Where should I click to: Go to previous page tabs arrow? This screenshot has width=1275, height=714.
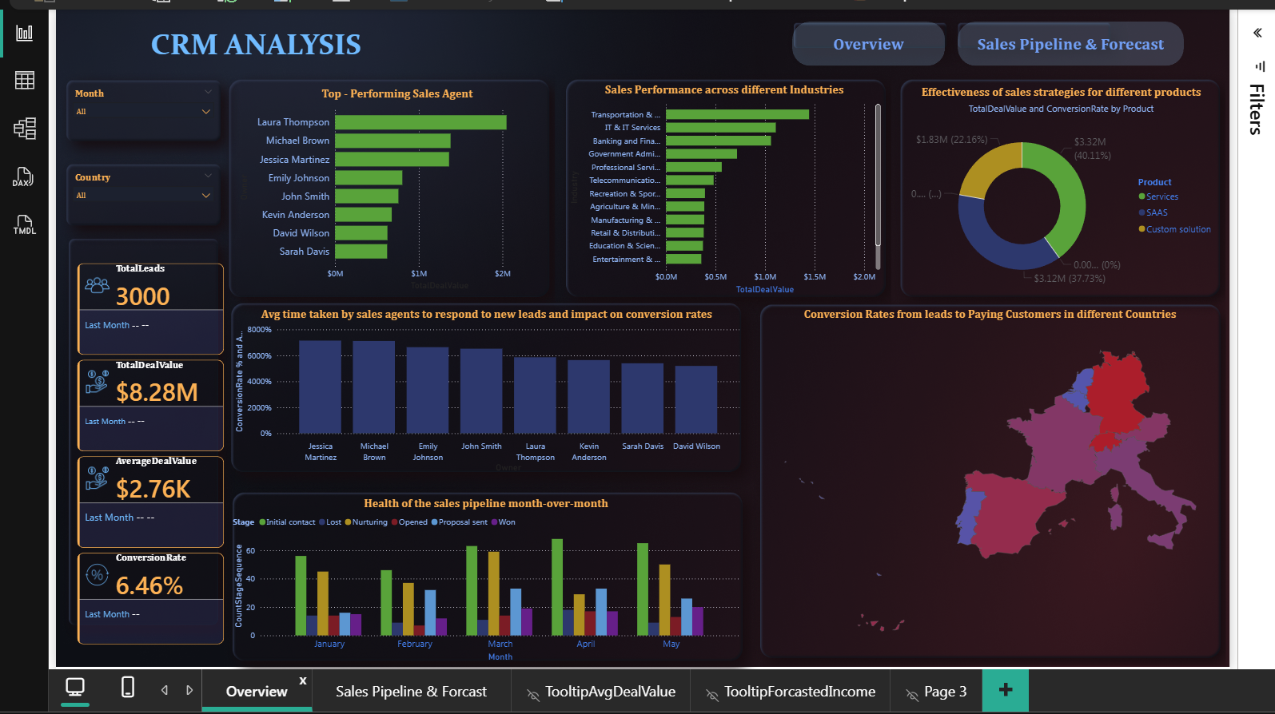[165, 690]
